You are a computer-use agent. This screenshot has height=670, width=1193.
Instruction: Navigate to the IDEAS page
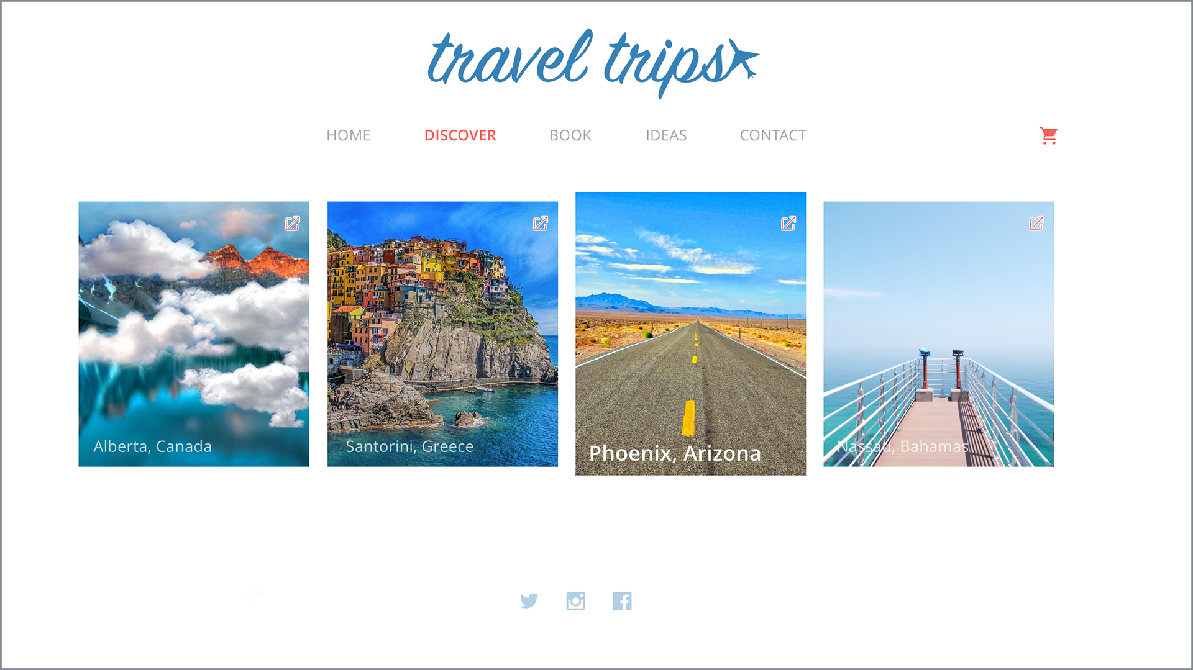666,135
